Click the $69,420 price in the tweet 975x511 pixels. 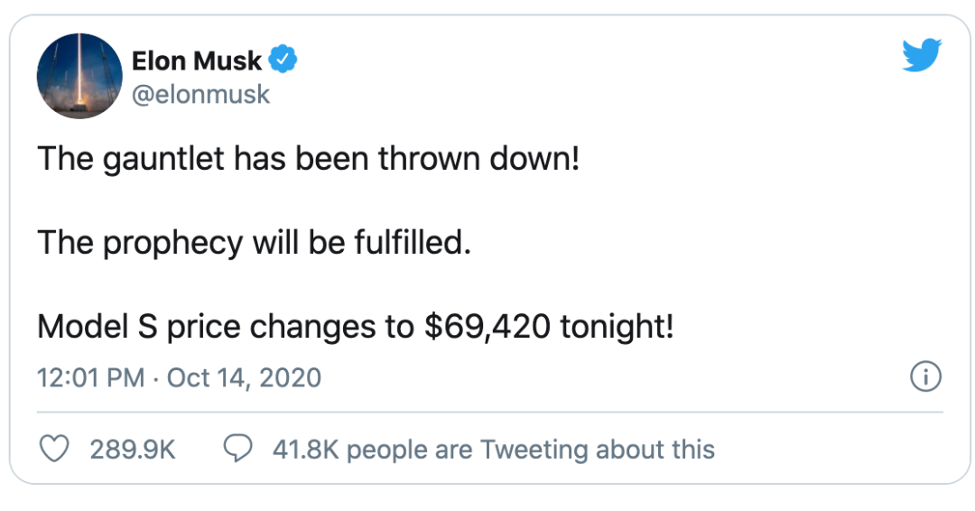coord(487,326)
